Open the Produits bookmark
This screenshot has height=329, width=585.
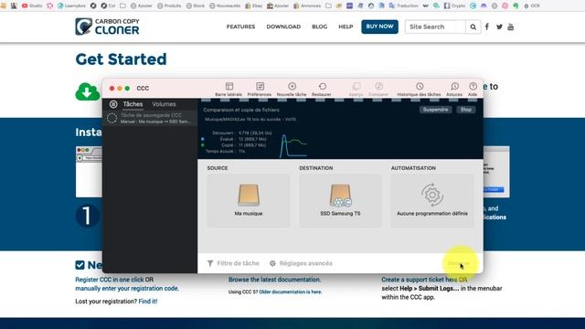(x=169, y=5)
